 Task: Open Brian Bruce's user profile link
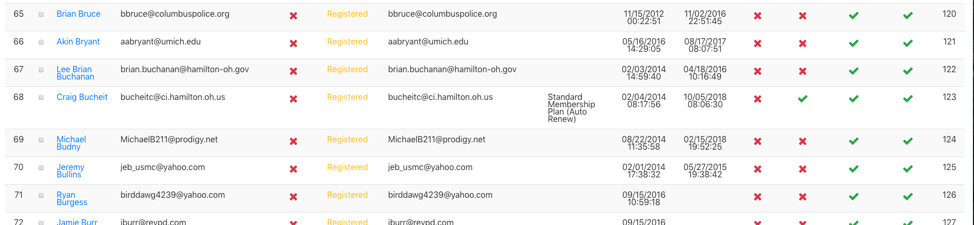(x=79, y=14)
